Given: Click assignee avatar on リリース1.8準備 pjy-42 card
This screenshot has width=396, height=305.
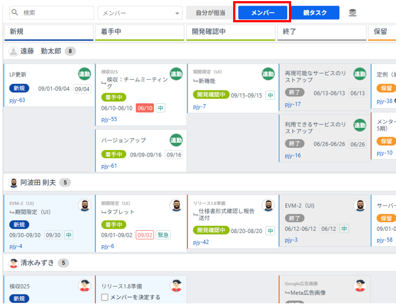Looking at the screenshot, I should (x=268, y=205).
